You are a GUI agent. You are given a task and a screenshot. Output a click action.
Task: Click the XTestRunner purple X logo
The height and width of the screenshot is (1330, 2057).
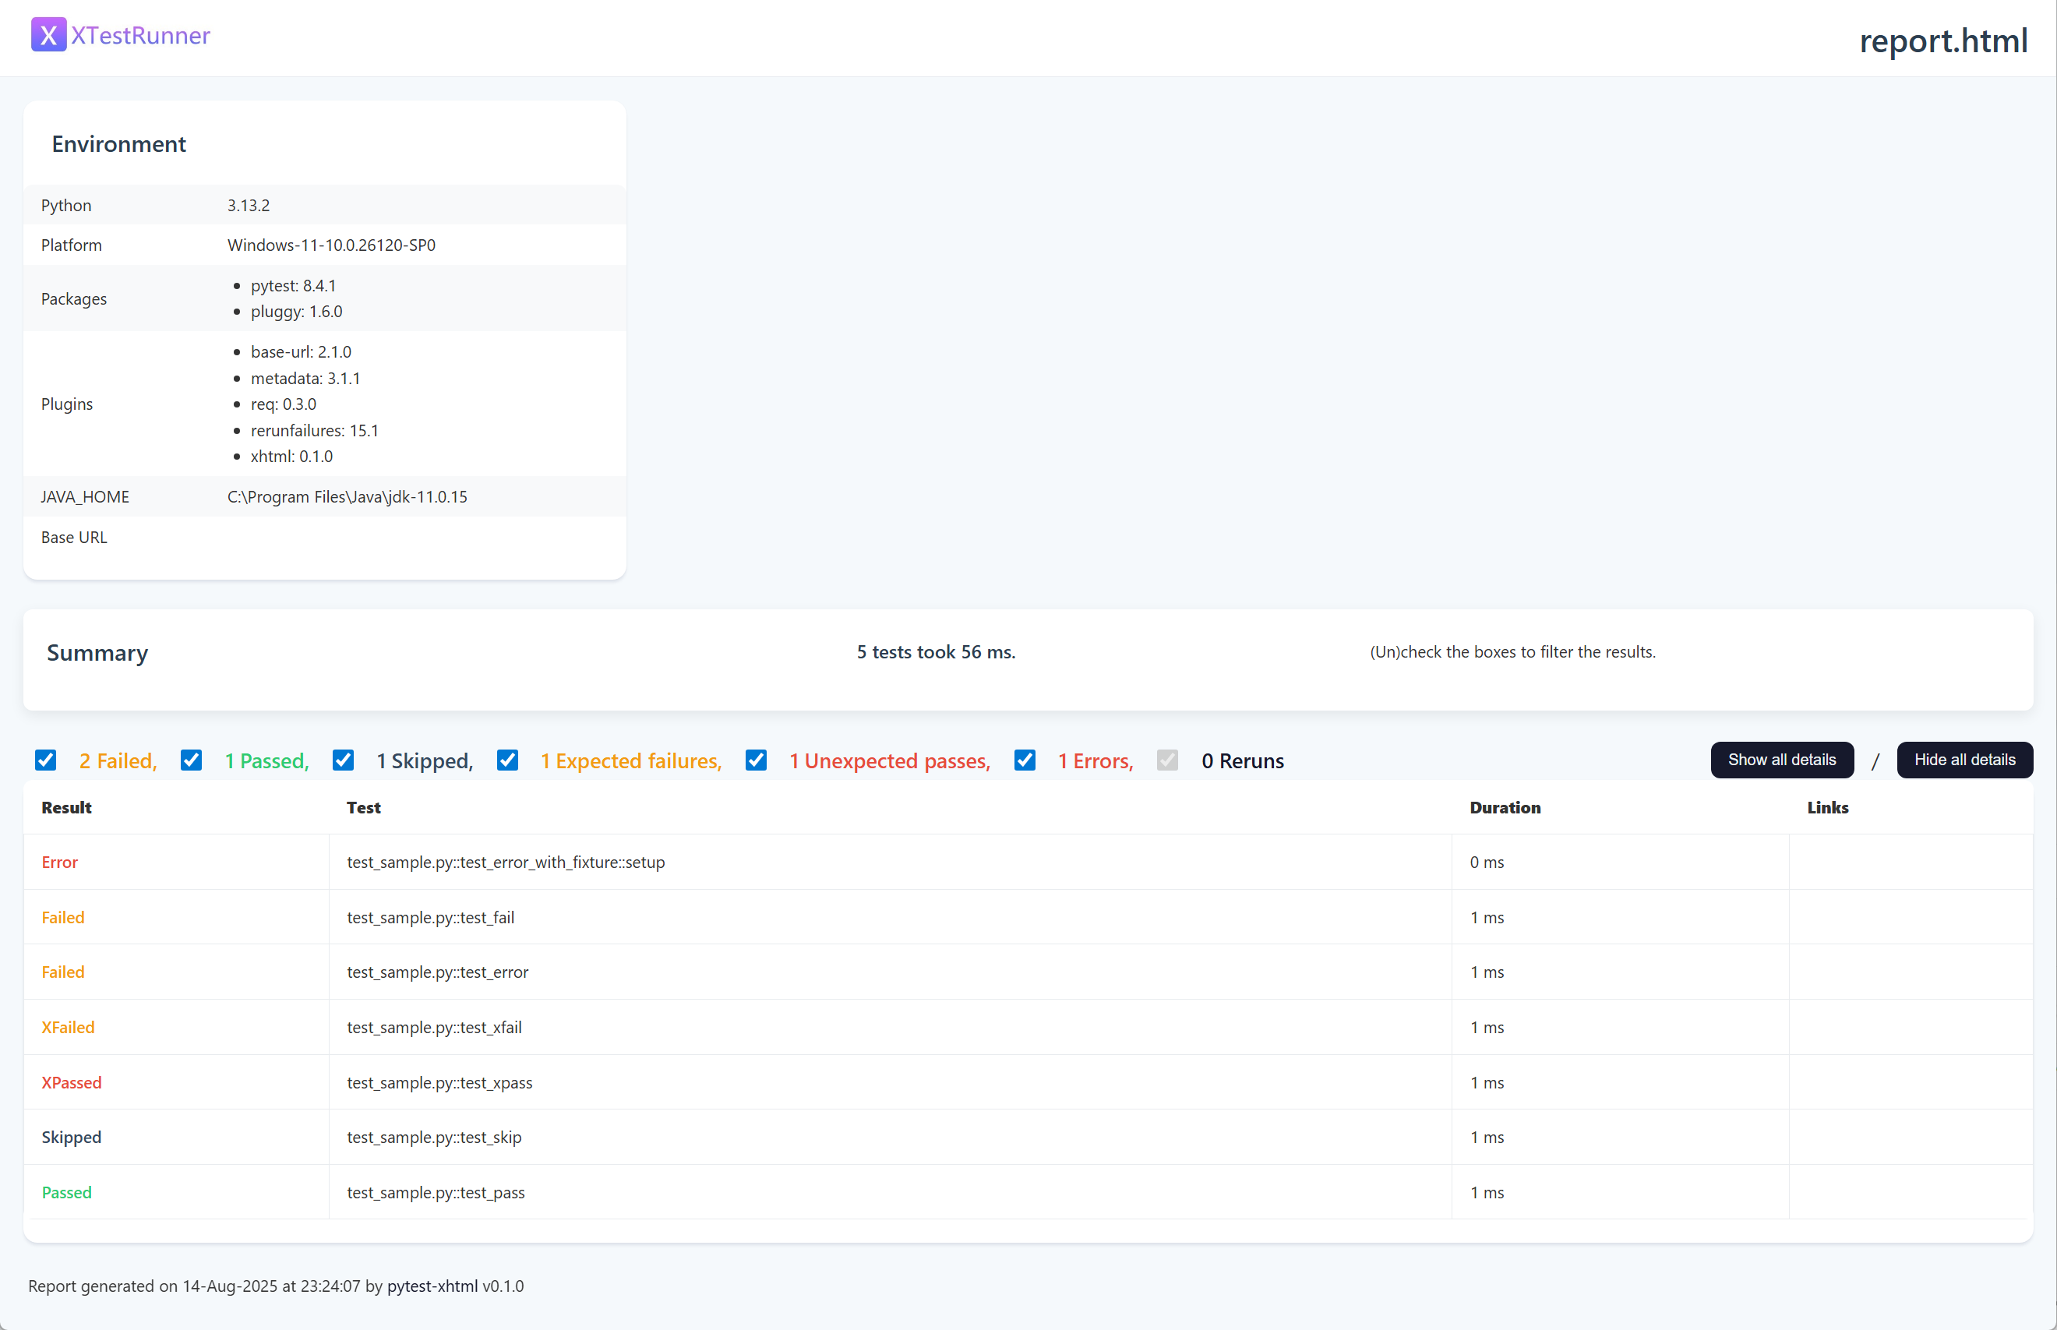coord(48,35)
